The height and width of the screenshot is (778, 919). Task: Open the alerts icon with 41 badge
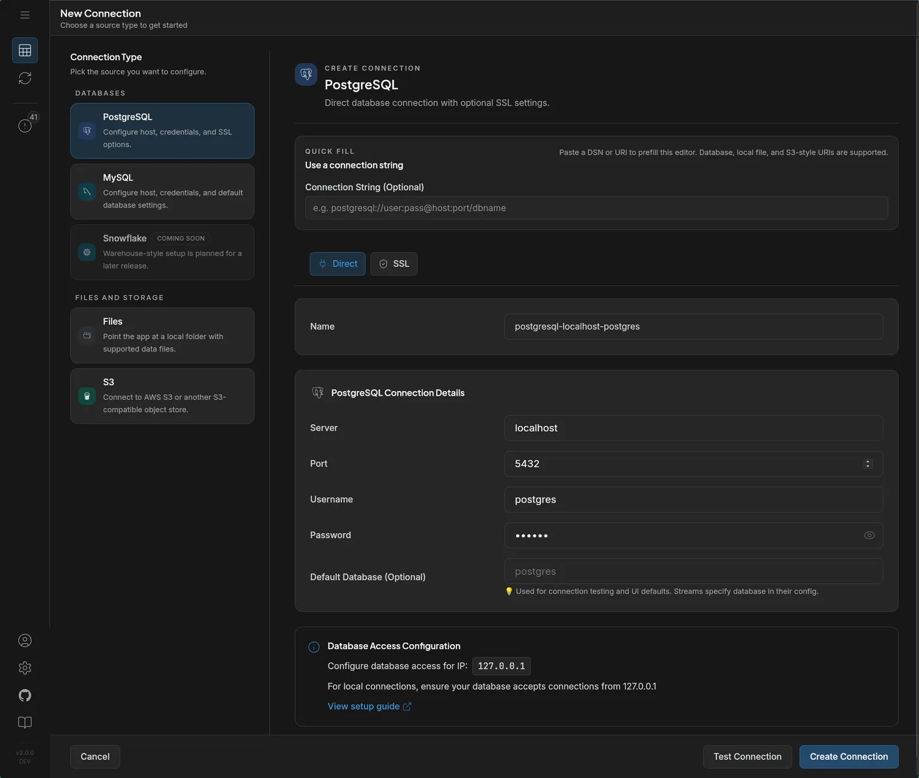click(25, 125)
